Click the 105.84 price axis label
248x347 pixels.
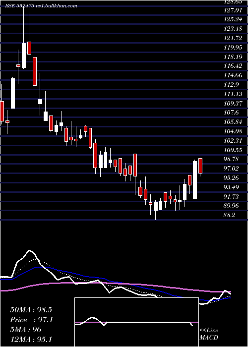tap(233, 122)
